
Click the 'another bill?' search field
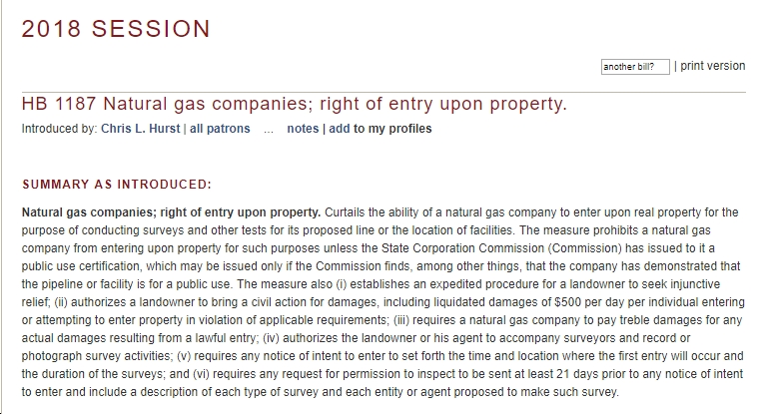pyautogui.click(x=635, y=67)
